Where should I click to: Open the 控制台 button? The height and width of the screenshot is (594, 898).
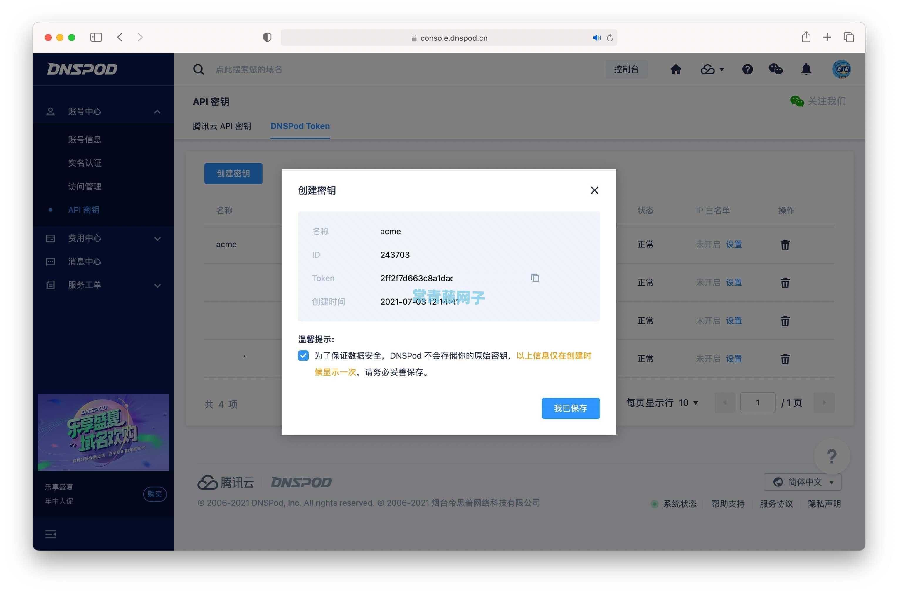click(626, 69)
